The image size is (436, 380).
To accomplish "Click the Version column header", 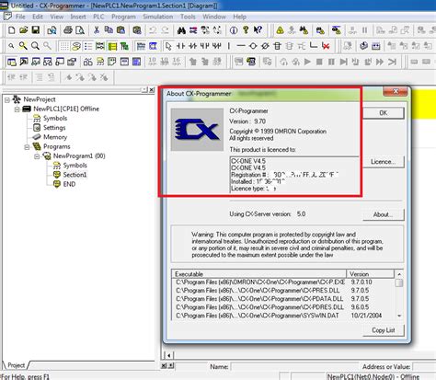I will click(370, 274).
